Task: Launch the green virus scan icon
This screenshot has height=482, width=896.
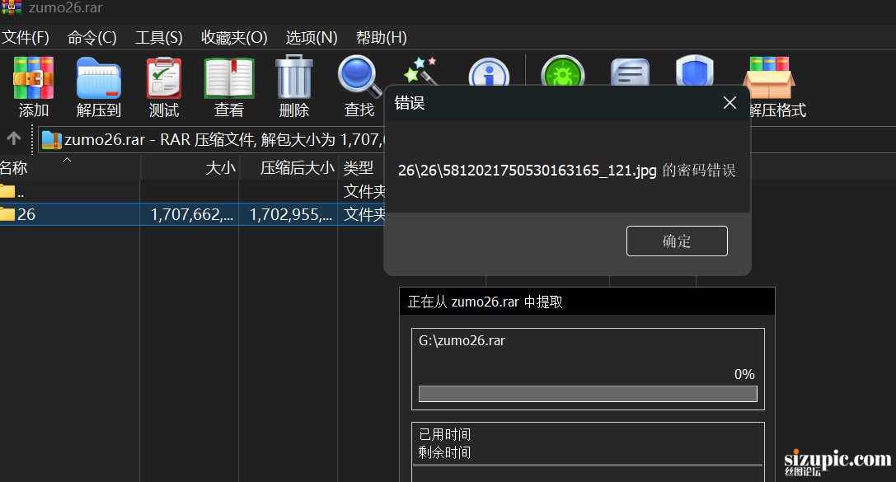Action: coord(562,74)
